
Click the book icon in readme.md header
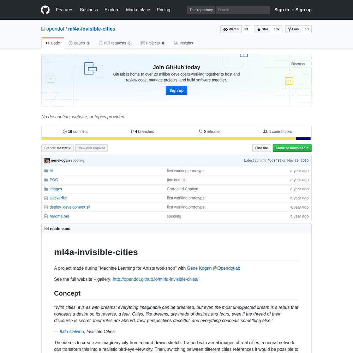[x=47, y=229]
